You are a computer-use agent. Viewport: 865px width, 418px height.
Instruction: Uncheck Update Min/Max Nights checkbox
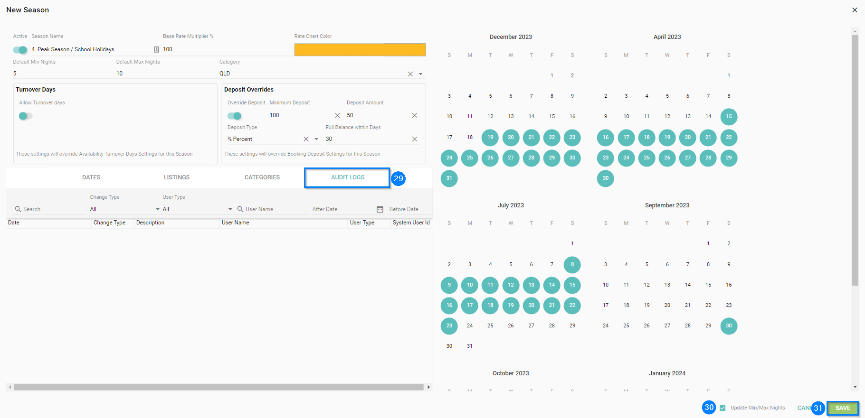pos(722,408)
